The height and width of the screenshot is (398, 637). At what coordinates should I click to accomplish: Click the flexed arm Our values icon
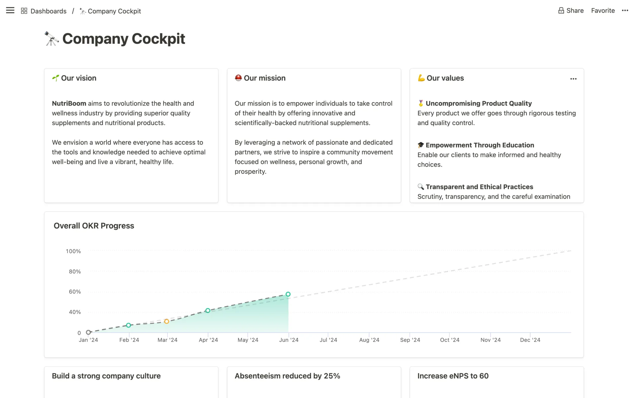tap(421, 78)
